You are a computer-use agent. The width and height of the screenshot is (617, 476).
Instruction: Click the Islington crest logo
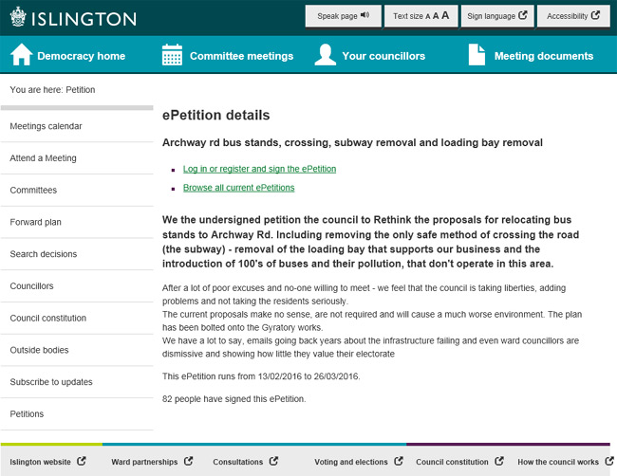tap(18, 16)
